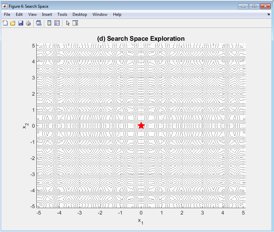This screenshot has width=274, height=232.
Task: Minimize the Figure 4 window
Action: 243,6
